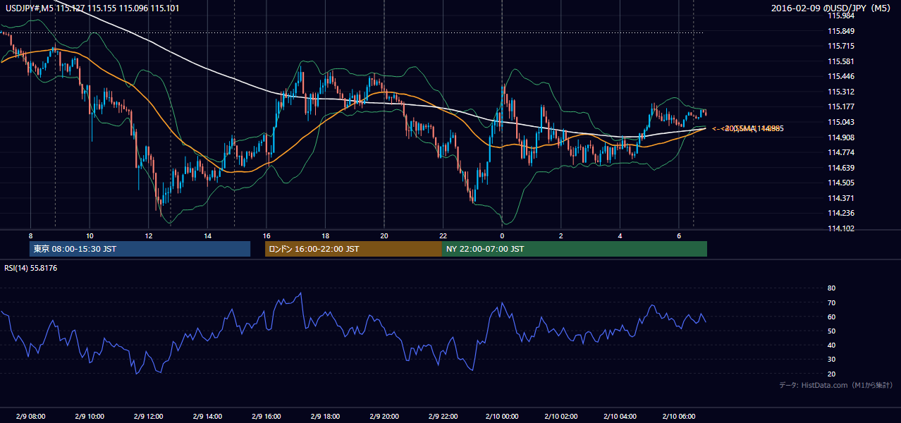Viewport: 901px width, 423px height.
Task: Click price axis label 115.849
Action: point(841,31)
